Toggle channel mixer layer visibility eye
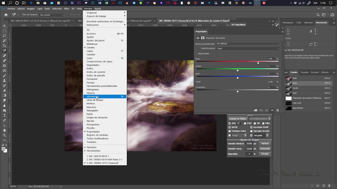This screenshot has height=189, width=337. point(272,110)
